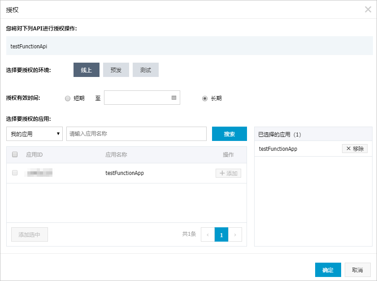Click the 移除 button for testFunctionApp
This screenshot has height=281, width=377.
point(355,149)
